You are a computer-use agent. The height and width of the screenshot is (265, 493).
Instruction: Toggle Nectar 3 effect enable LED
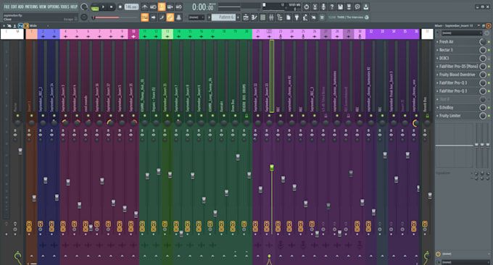489,50
